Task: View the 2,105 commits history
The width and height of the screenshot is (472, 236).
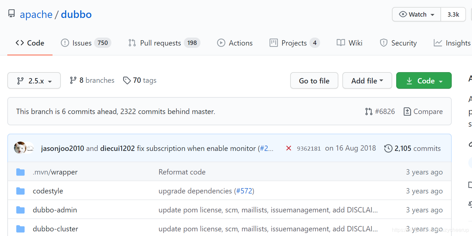Action: [413, 148]
